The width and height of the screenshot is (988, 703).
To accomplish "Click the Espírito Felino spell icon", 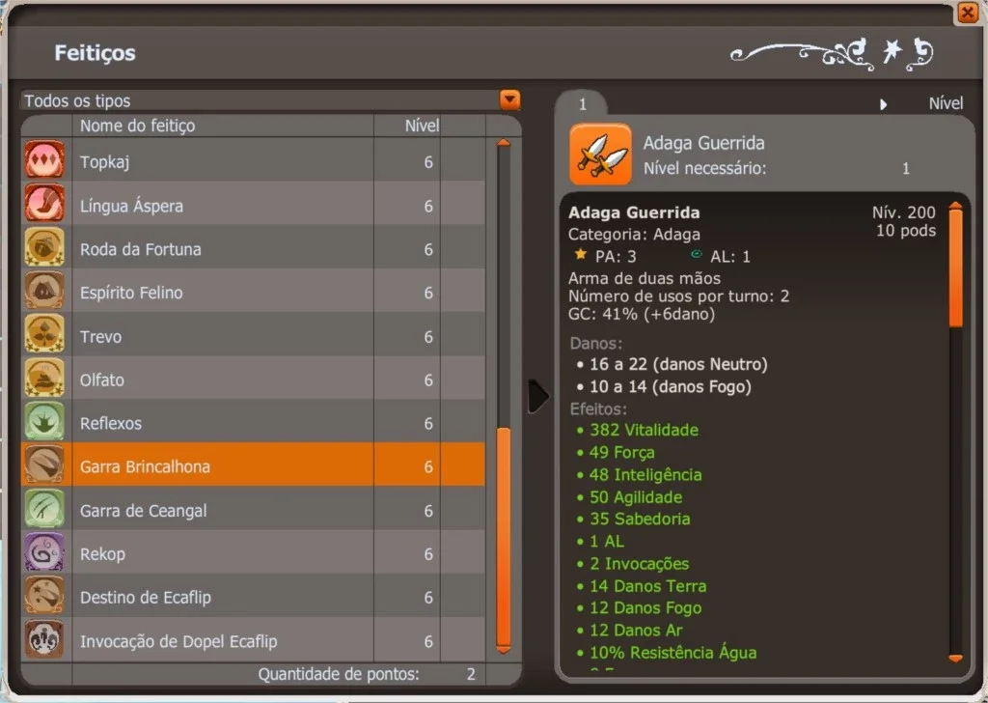I will [x=44, y=290].
